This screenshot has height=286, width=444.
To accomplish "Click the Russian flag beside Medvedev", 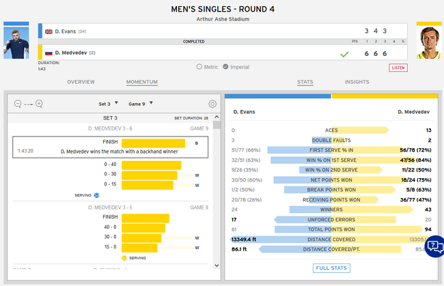I will click(x=48, y=53).
